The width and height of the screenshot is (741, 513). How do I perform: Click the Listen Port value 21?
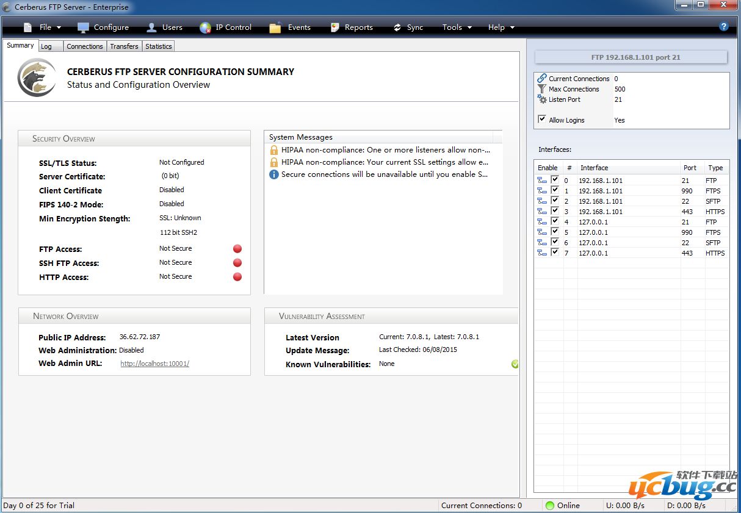click(618, 99)
